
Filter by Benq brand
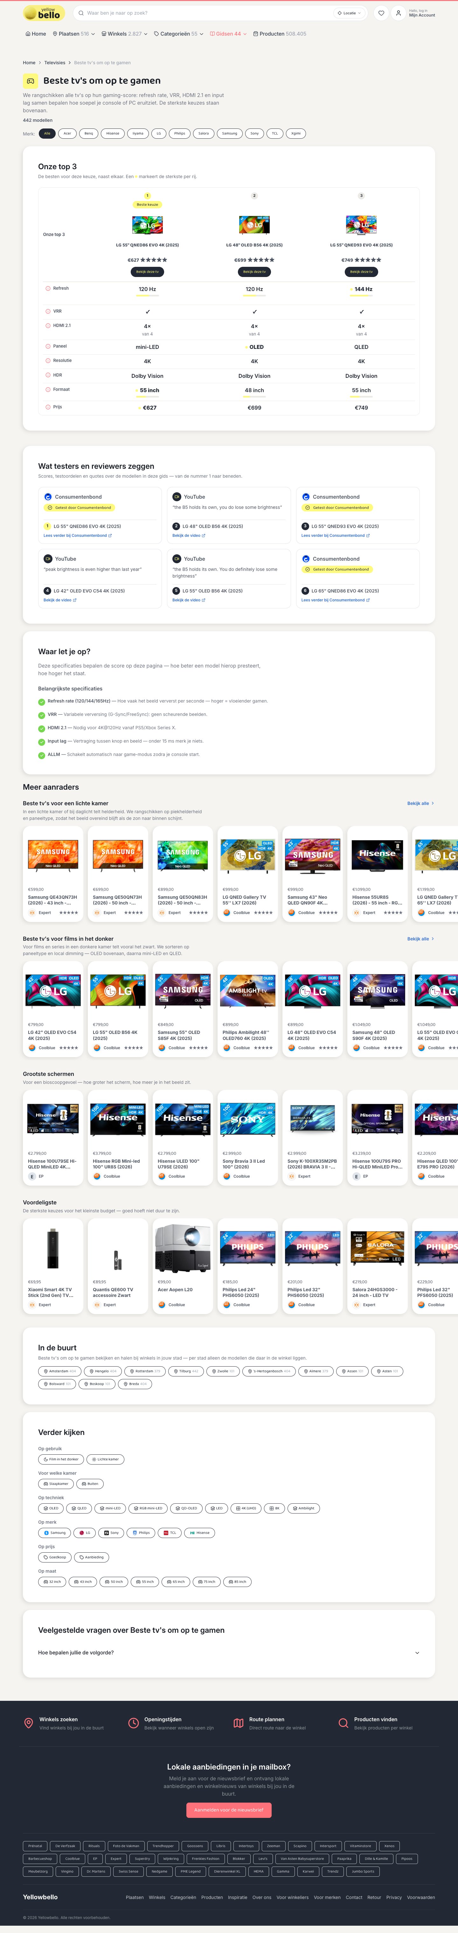click(x=89, y=134)
